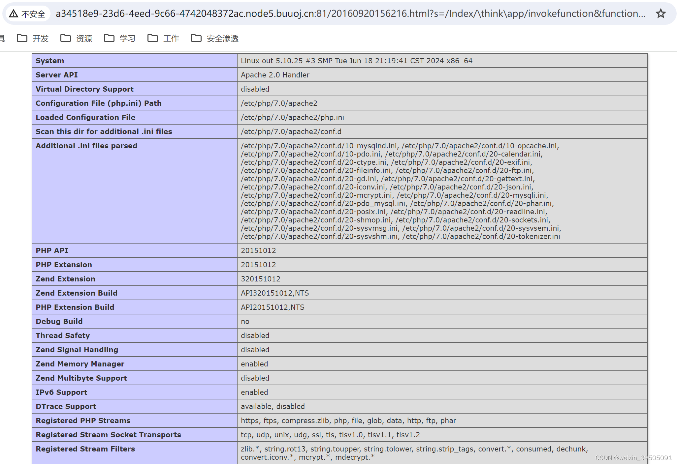The width and height of the screenshot is (677, 464).
Task: Click the Loaded Configuration File path value
Action: [292, 117]
